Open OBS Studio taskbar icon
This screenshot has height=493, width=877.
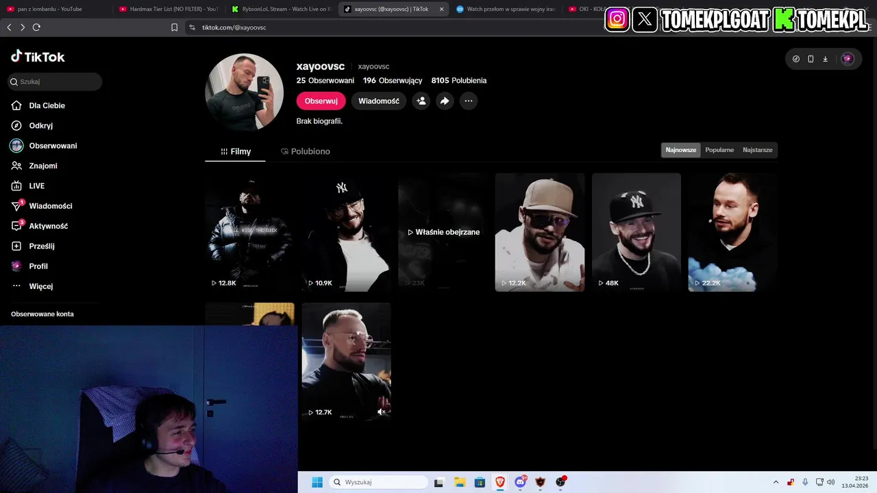click(x=560, y=482)
